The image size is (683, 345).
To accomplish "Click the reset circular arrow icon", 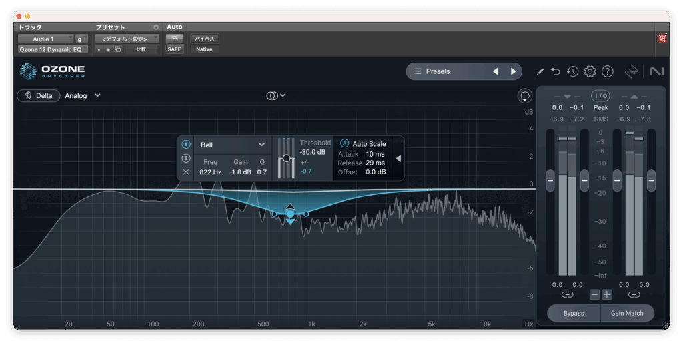I will [x=525, y=96].
